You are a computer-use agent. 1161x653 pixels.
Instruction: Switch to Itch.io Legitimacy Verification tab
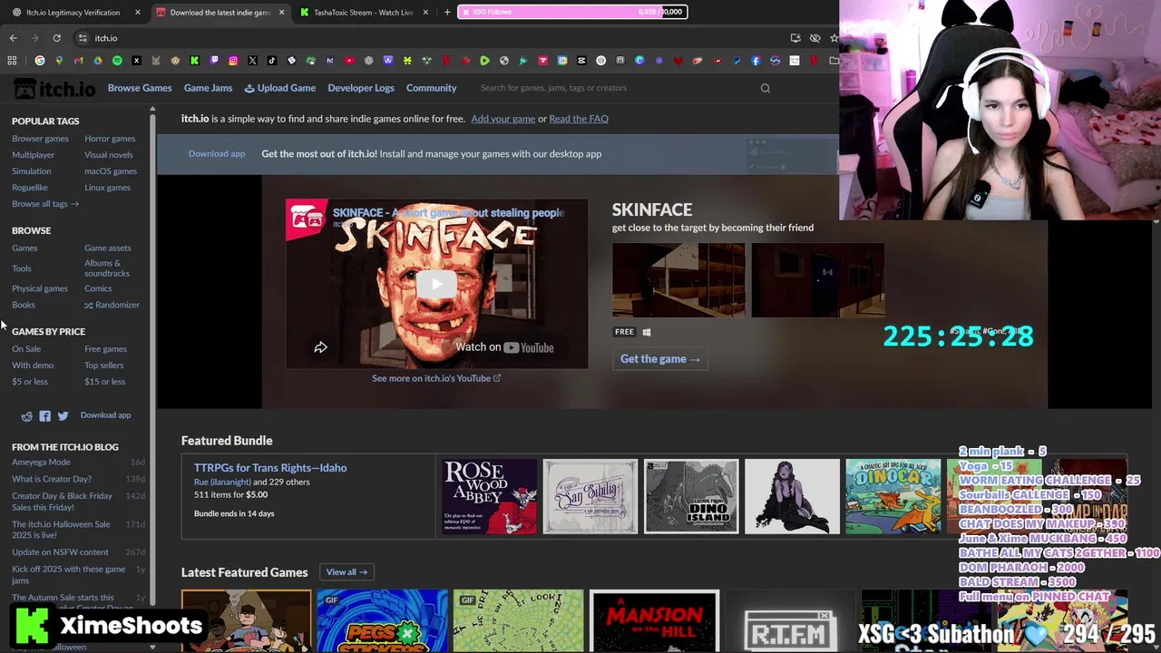click(x=73, y=12)
